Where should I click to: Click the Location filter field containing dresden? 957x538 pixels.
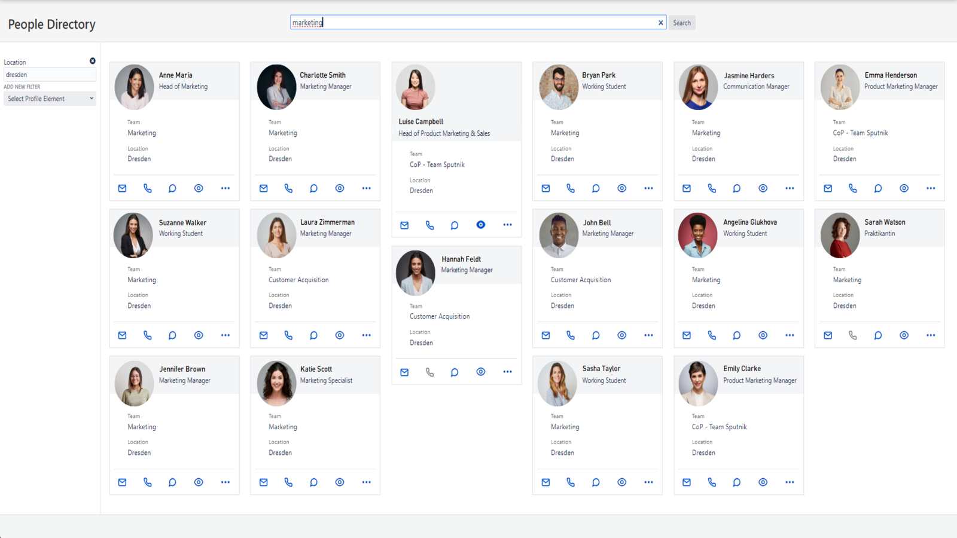pos(50,75)
